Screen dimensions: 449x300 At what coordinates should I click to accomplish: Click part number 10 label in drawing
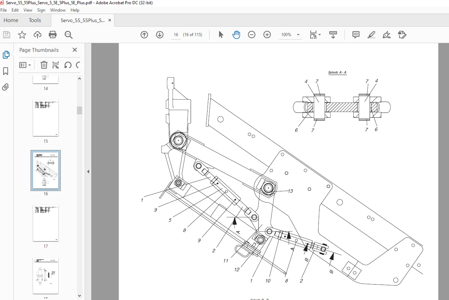(x=268, y=281)
